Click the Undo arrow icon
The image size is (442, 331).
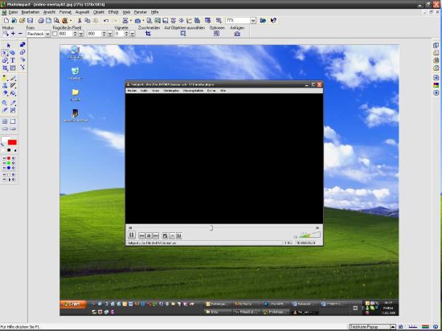[106, 21]
